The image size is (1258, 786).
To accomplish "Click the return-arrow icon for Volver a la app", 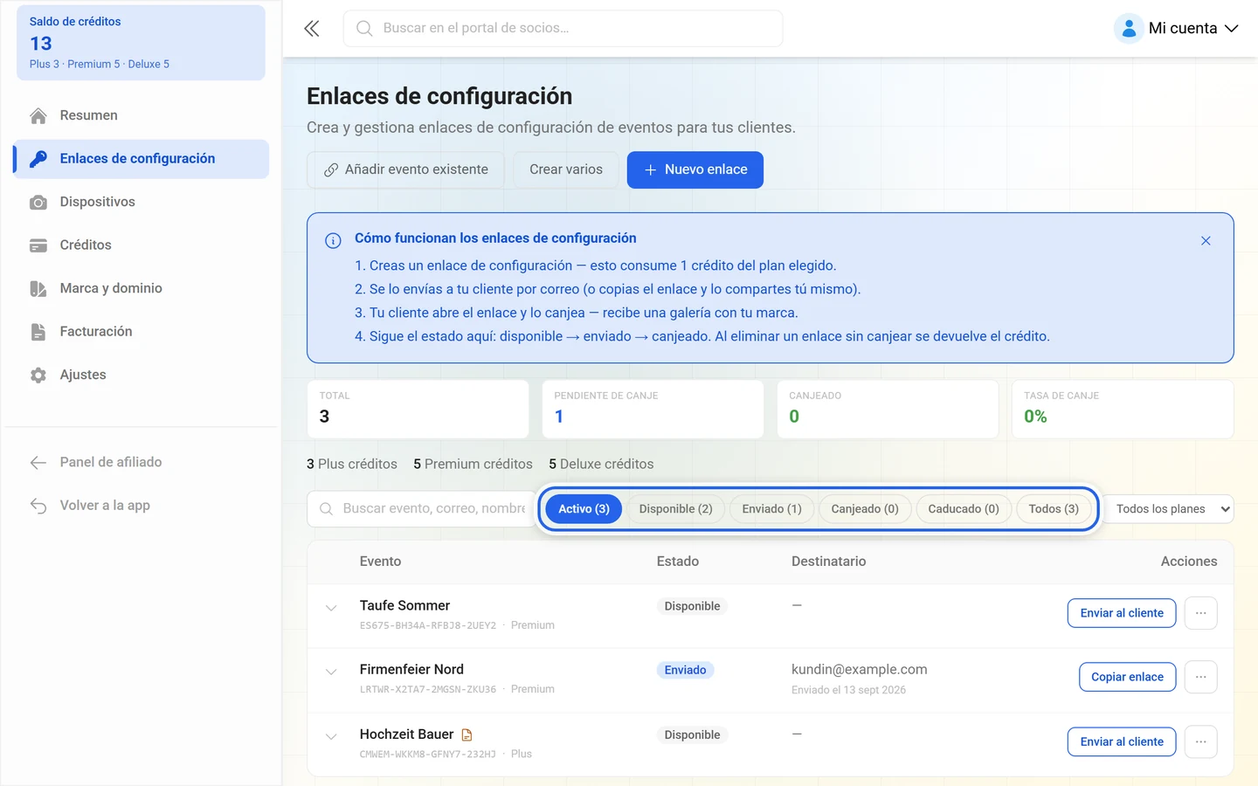I will (x=38, y=506).
